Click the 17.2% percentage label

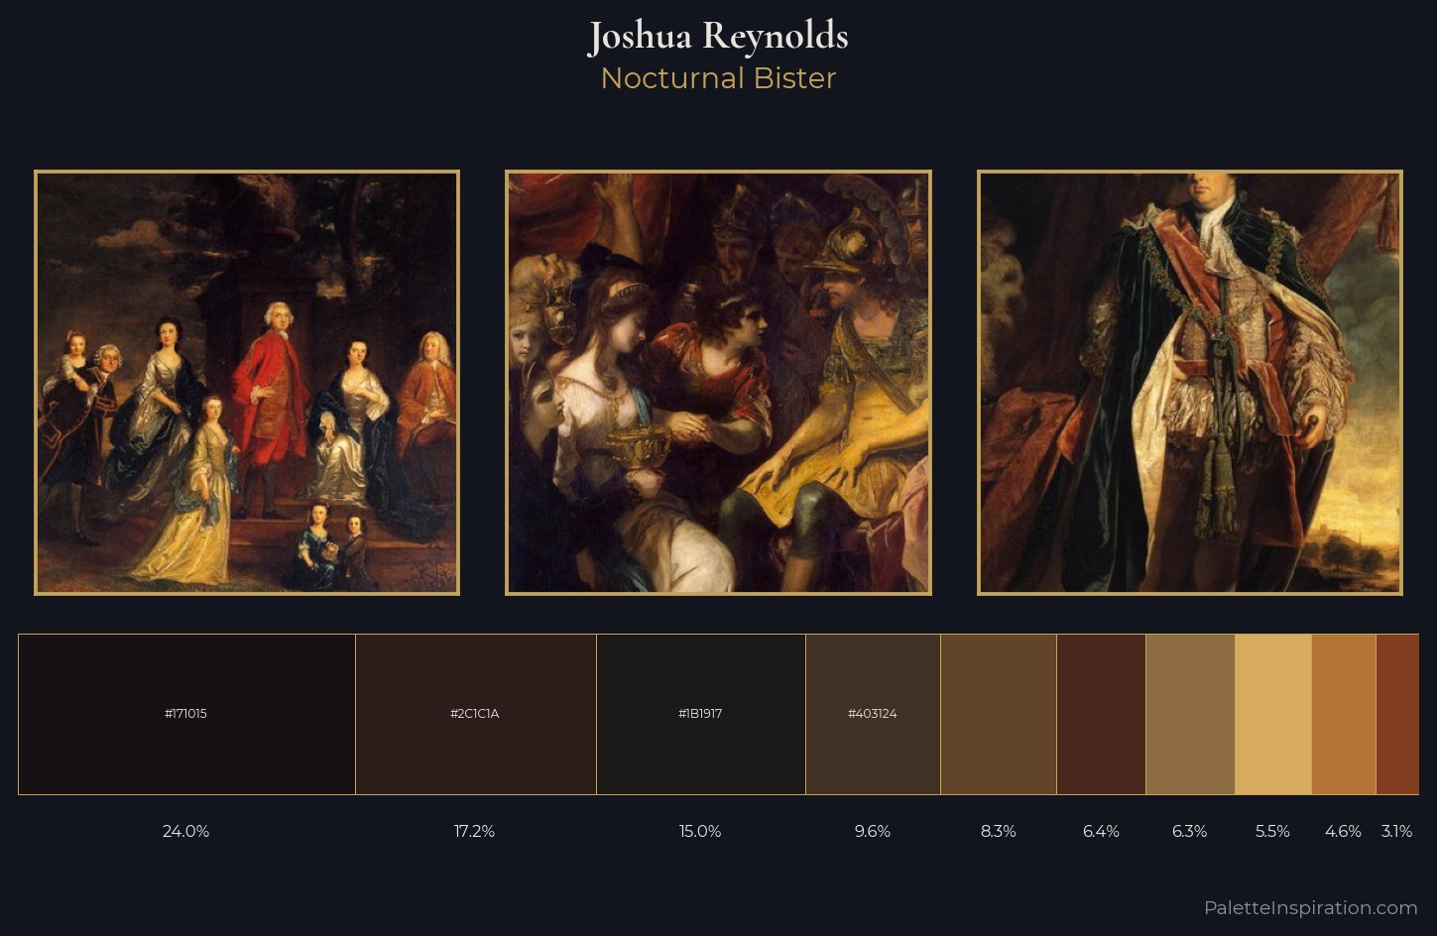[474, 831]
